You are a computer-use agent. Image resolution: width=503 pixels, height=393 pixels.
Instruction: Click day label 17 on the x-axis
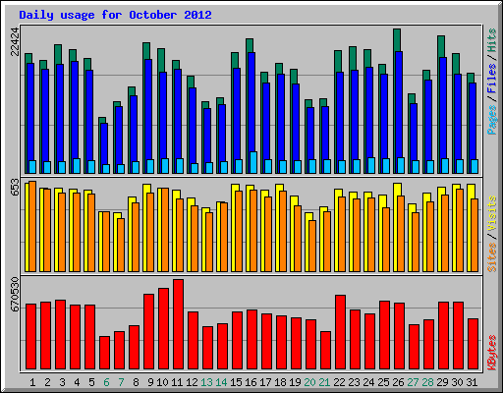pos(265,382)
